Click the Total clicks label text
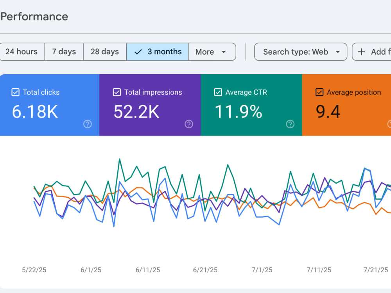 pos(41,93)
